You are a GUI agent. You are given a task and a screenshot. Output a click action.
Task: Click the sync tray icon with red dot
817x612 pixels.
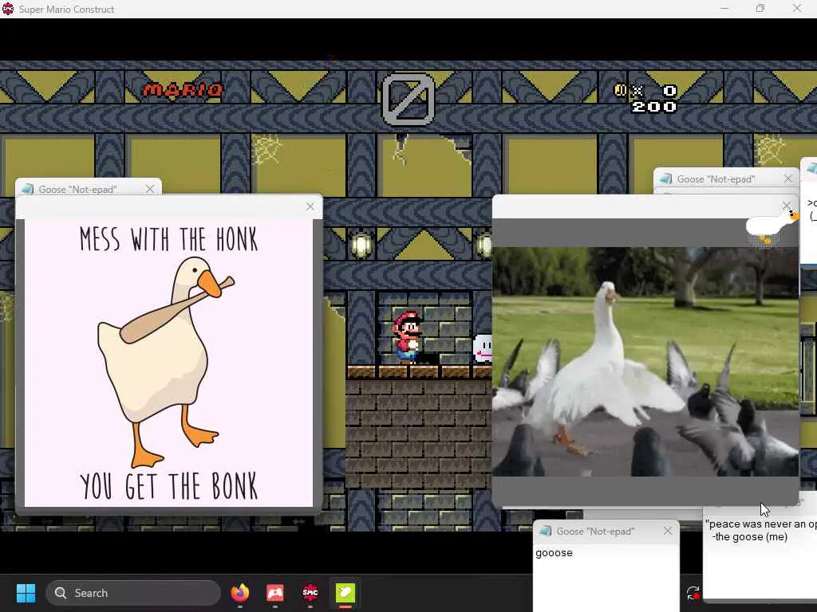tap(693, 593)
